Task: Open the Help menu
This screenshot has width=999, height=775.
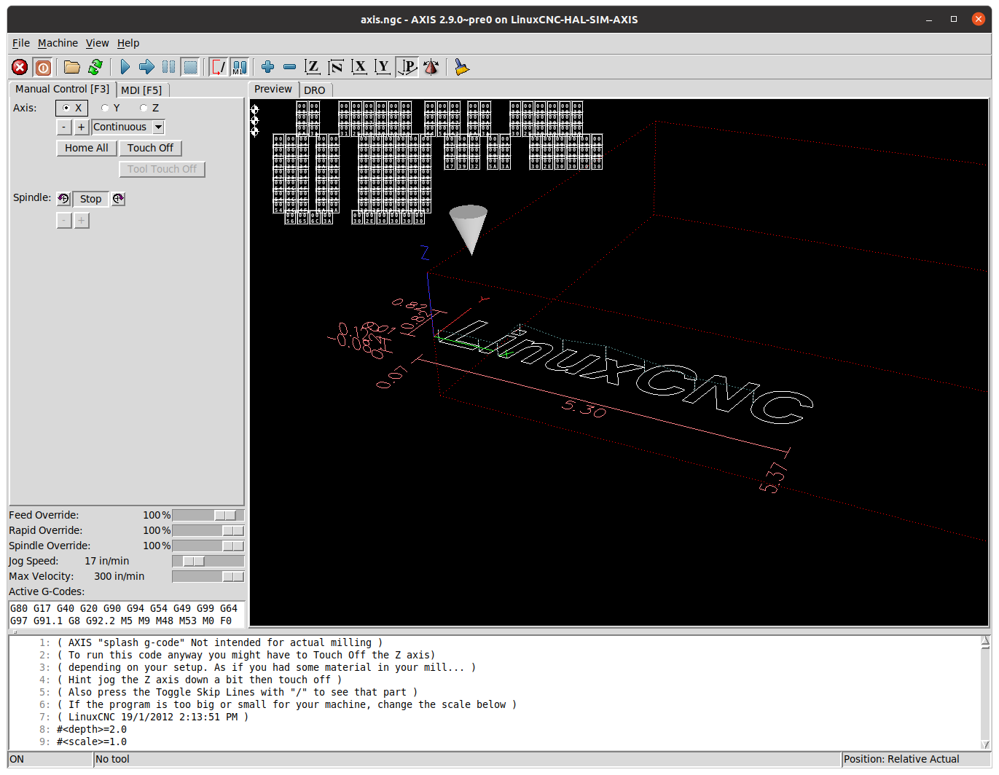Action: [x=128, y=43]
